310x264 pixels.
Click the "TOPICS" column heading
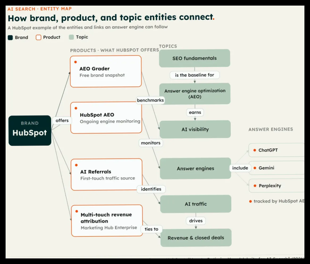click(x=168, y=46)
